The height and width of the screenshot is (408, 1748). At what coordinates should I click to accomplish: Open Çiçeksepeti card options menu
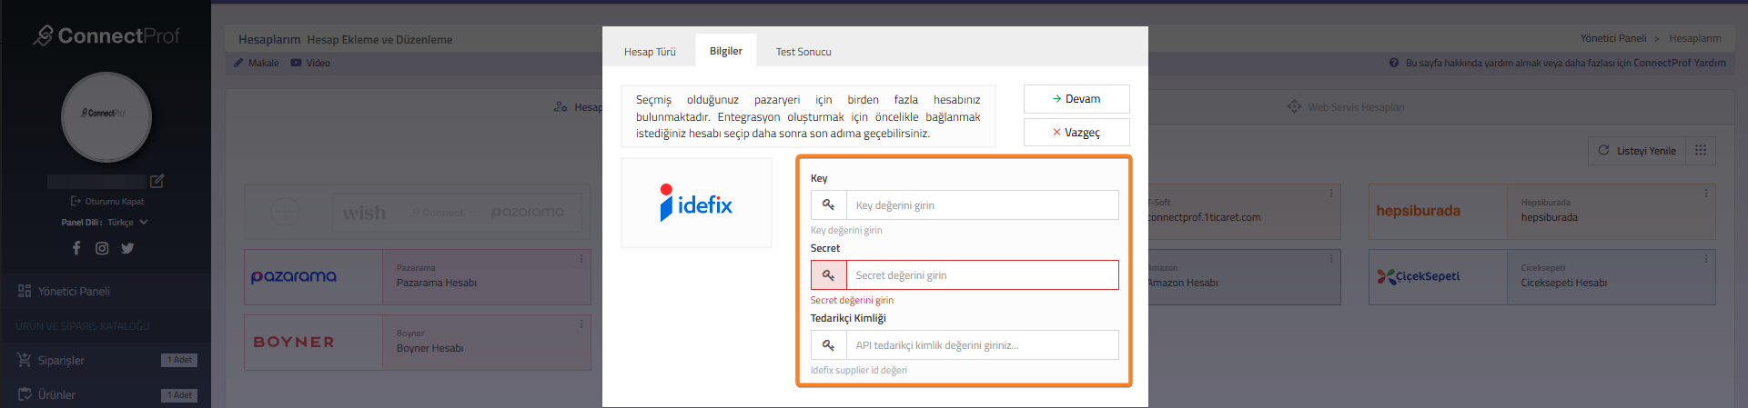[1706, 259]
